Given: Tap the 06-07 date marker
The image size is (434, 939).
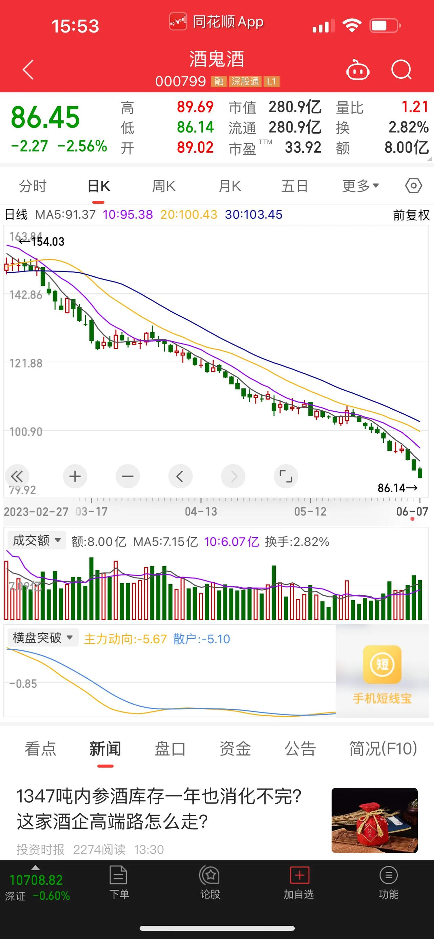Looking at the screenshot, I should click(412, 511).
